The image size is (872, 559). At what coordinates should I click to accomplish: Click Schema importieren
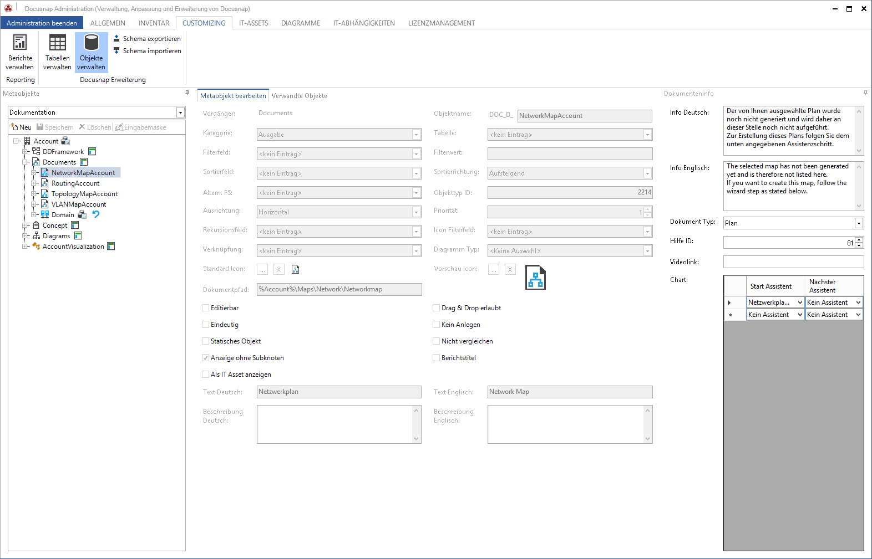(147, 51)
